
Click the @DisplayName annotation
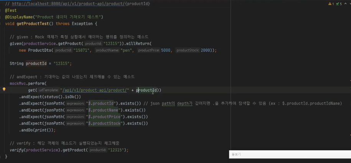click(x=19, y=17)
